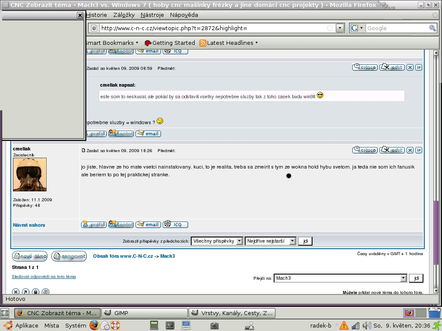Bookmark the page with the star icon
Screen dimensions: 442x331
(x=330, y=28)
